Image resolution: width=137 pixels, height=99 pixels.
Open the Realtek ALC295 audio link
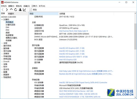86,74
